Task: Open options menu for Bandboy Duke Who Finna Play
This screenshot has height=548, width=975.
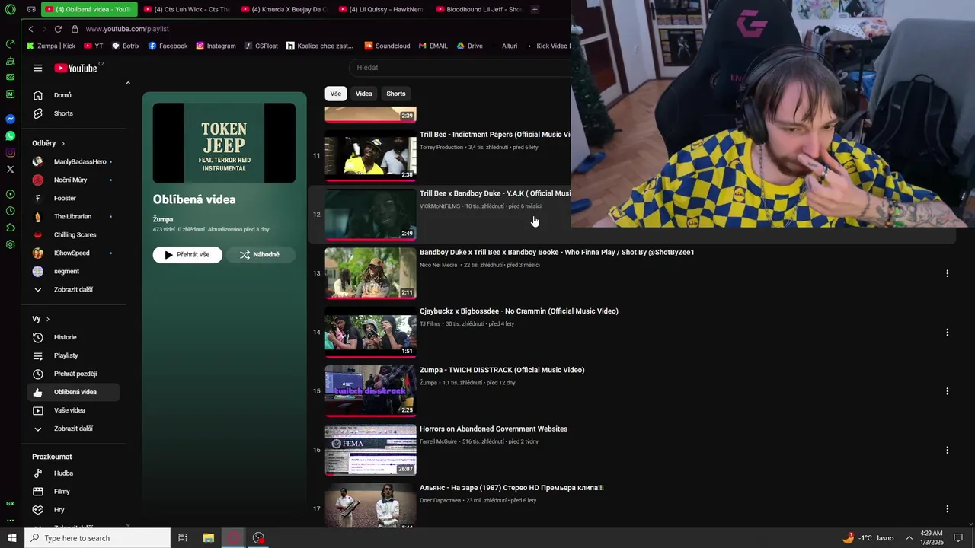Action: click(947, 273)
